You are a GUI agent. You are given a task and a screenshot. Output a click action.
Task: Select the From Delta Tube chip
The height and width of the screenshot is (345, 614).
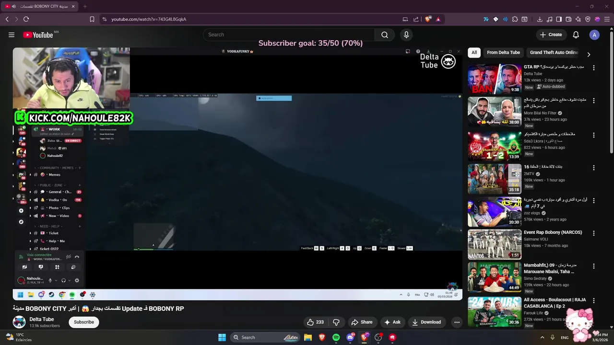pyautogui.click(x=503, y=53)
